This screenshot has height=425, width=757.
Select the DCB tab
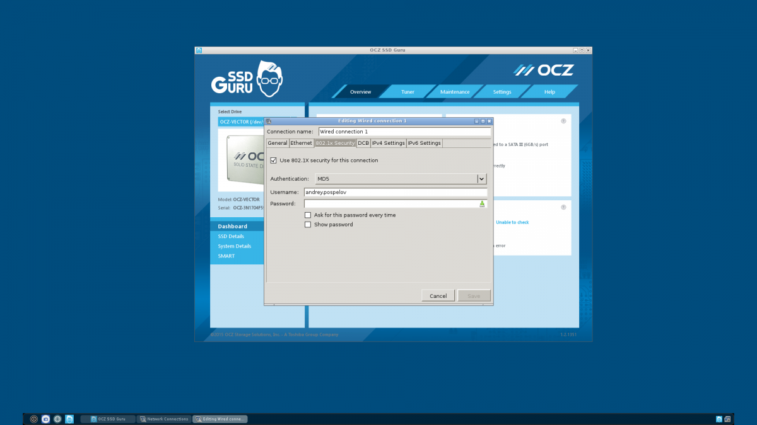point(363,144)
